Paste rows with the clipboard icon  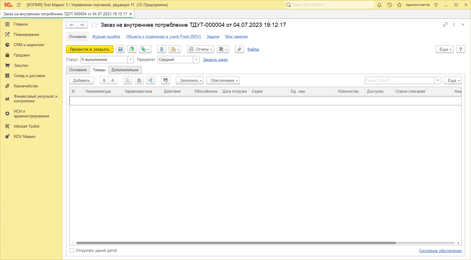pos(139,80)
